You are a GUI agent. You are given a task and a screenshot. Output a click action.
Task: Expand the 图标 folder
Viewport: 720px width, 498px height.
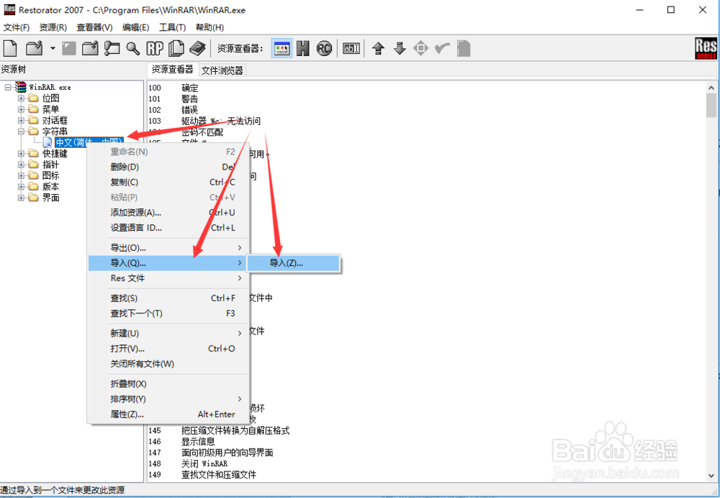point(21,175)
